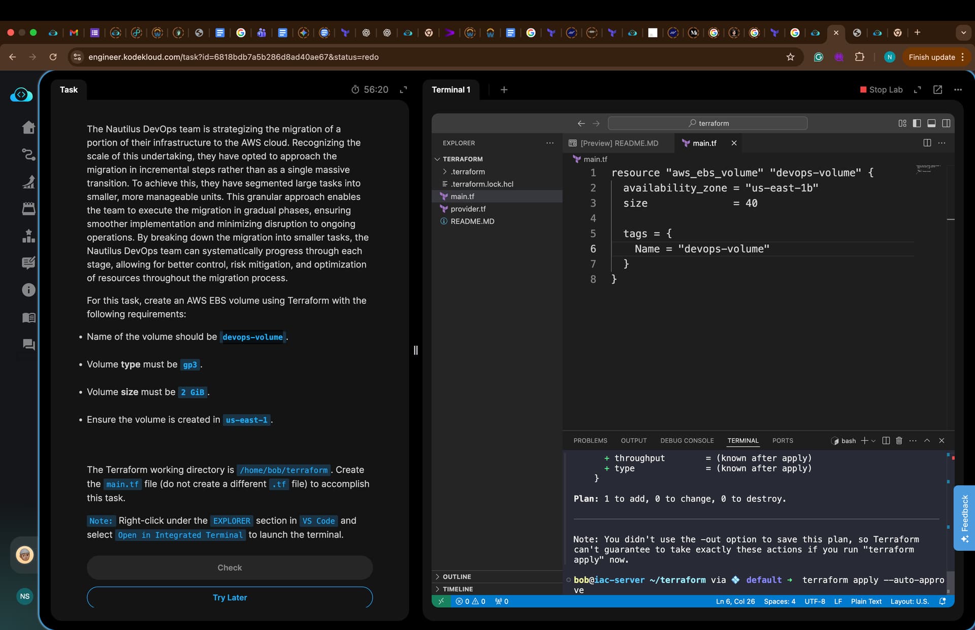Toggle the bottom panel layout icon
975x630 pixels.
click(931, 123)
